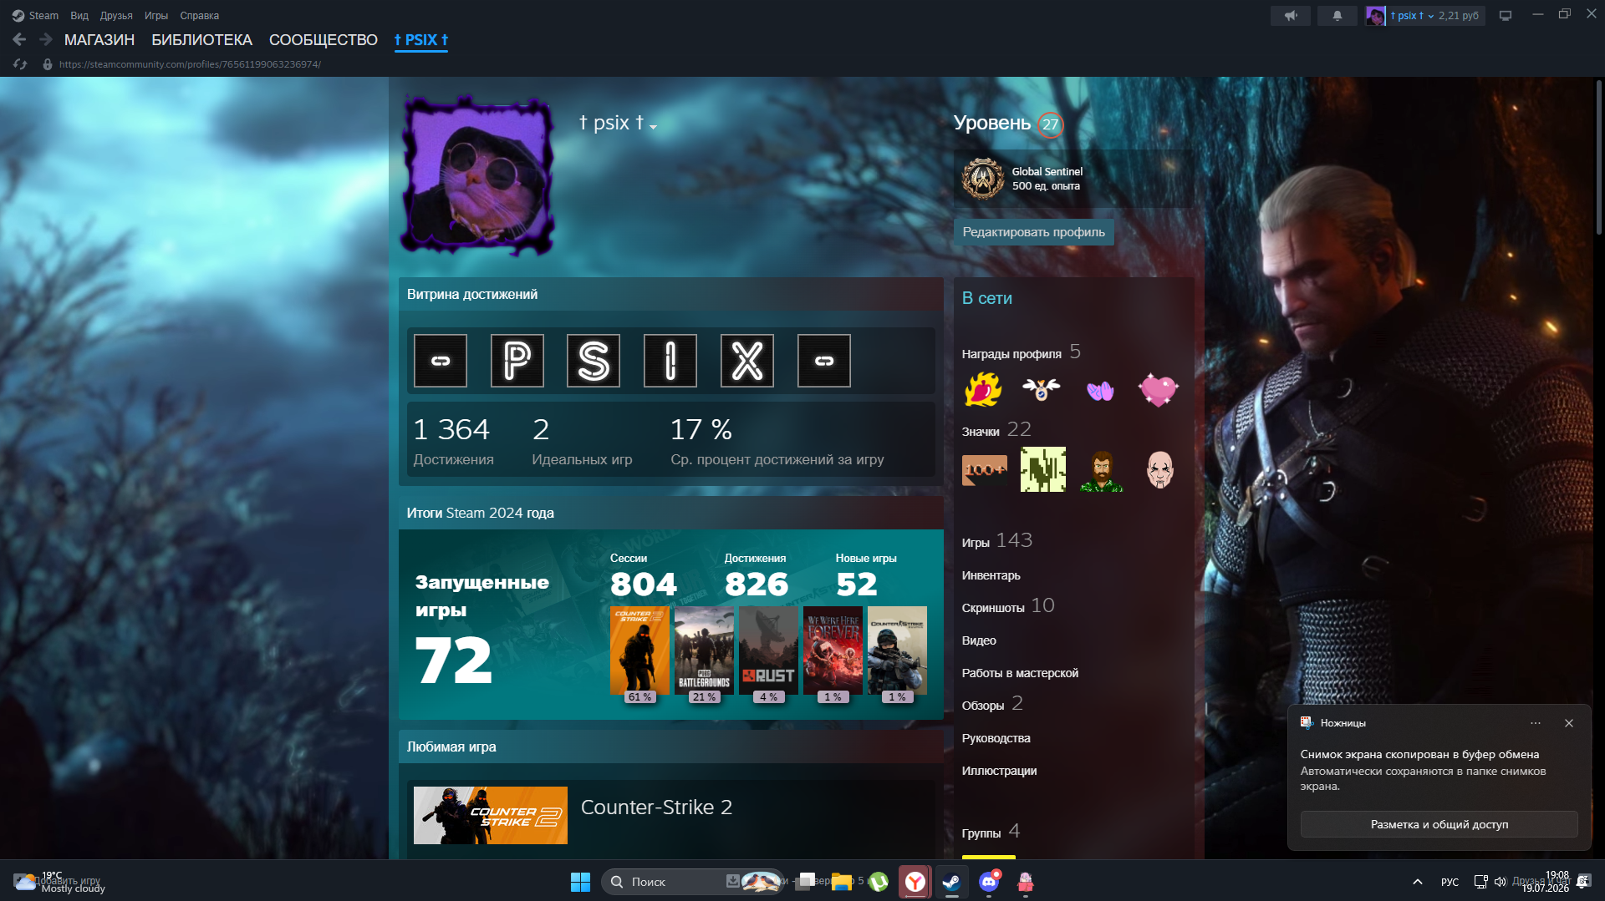1605x901 pixels.
Task: Click the pink heart profile award
Action: (x=1159, y=389)
